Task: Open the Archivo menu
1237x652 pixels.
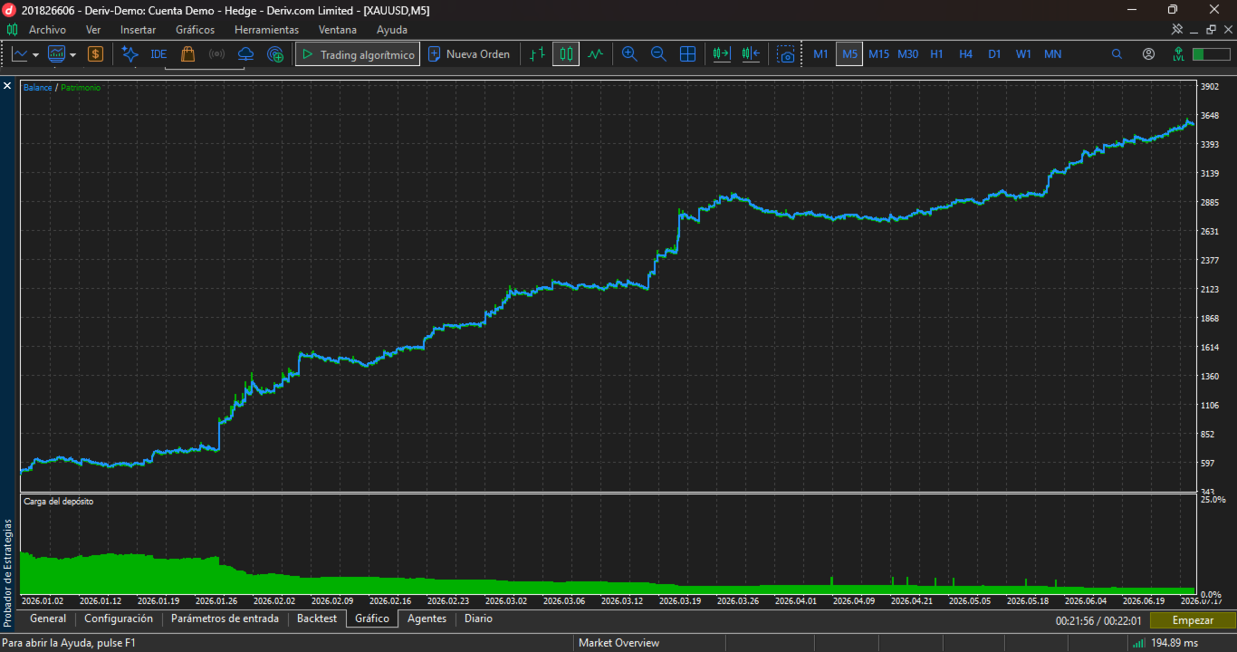Action: (x=47, y=30)
